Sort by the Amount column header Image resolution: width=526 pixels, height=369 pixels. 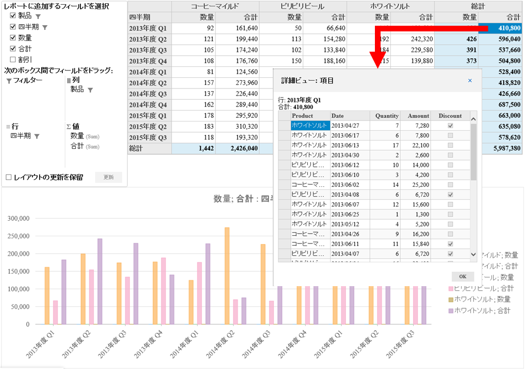pyautogui.click(x=415, y=116)
